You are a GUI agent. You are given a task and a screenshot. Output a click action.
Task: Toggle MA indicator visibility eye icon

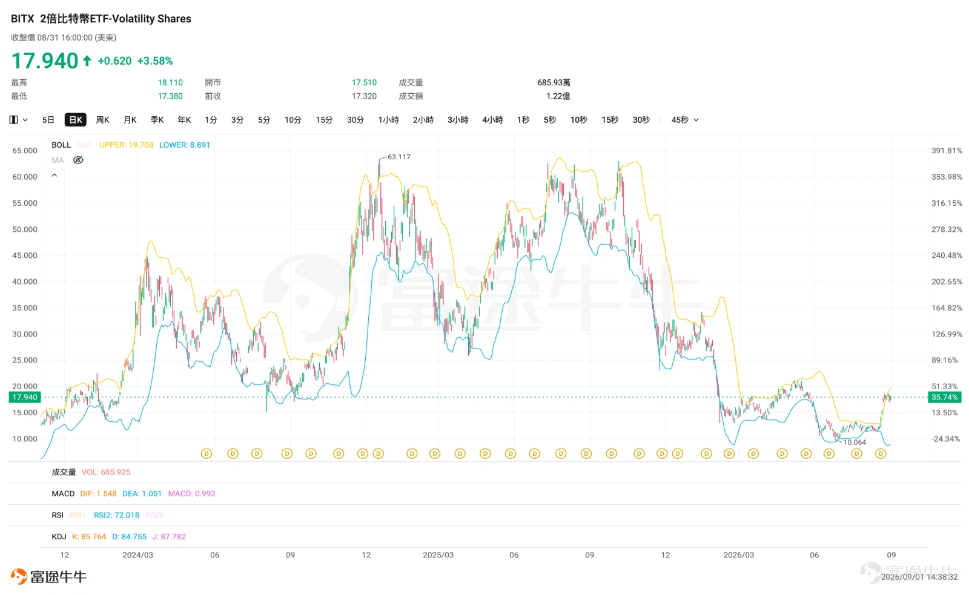(78, 160)
